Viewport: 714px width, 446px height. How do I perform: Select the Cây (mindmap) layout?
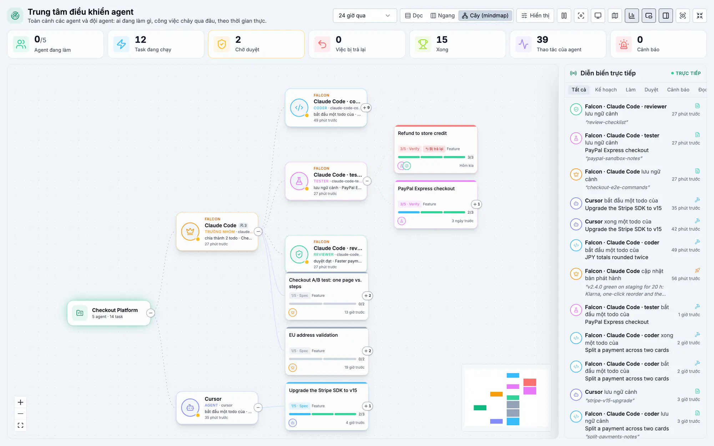485,16
